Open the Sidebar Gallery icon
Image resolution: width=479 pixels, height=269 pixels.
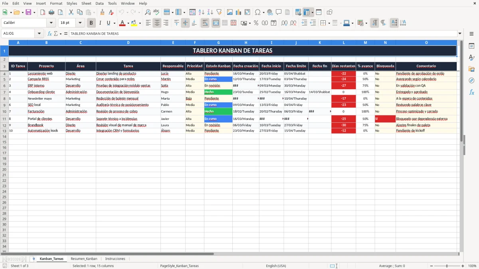coord(471,69)
